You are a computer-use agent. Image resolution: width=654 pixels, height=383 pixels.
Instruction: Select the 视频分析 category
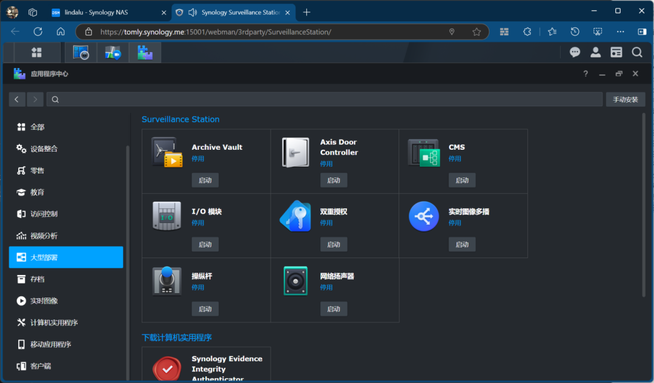66,236
